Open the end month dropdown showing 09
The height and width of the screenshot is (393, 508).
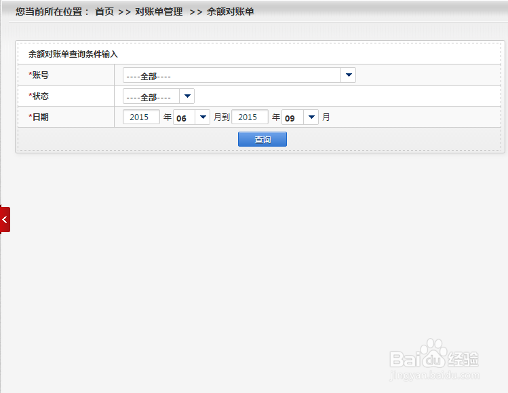pos(300,117)
